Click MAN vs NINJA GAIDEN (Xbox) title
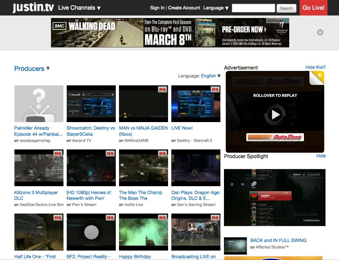 tap(143, 131)
